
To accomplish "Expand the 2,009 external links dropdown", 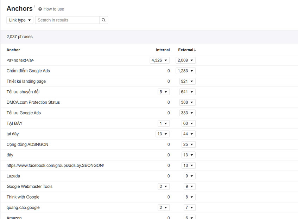I will tap(185, 60).
